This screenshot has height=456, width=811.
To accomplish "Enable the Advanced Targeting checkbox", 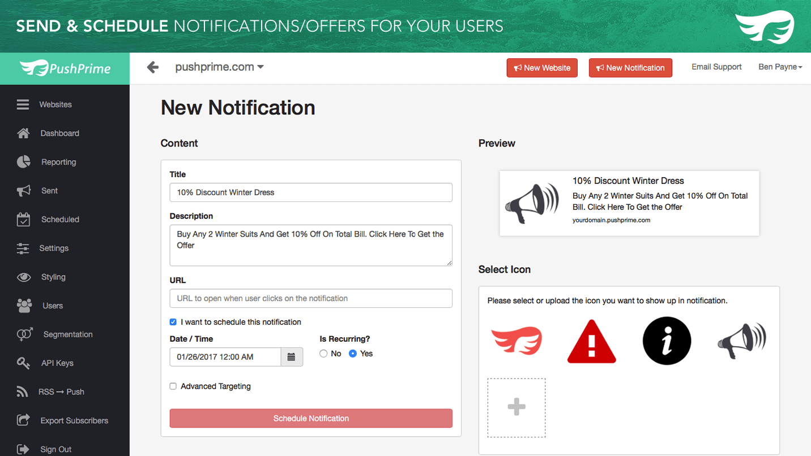I will 173,386.
